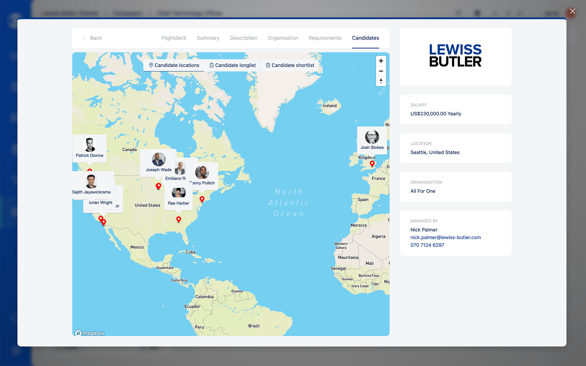Zoom out of the map
586x366 pixels.
point(381,71)
